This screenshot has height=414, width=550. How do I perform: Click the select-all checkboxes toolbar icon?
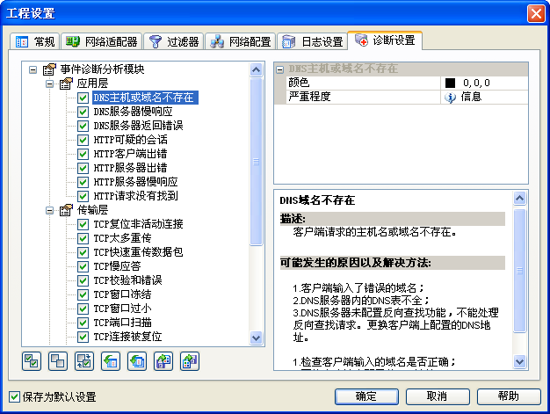[x=32, y=361]
